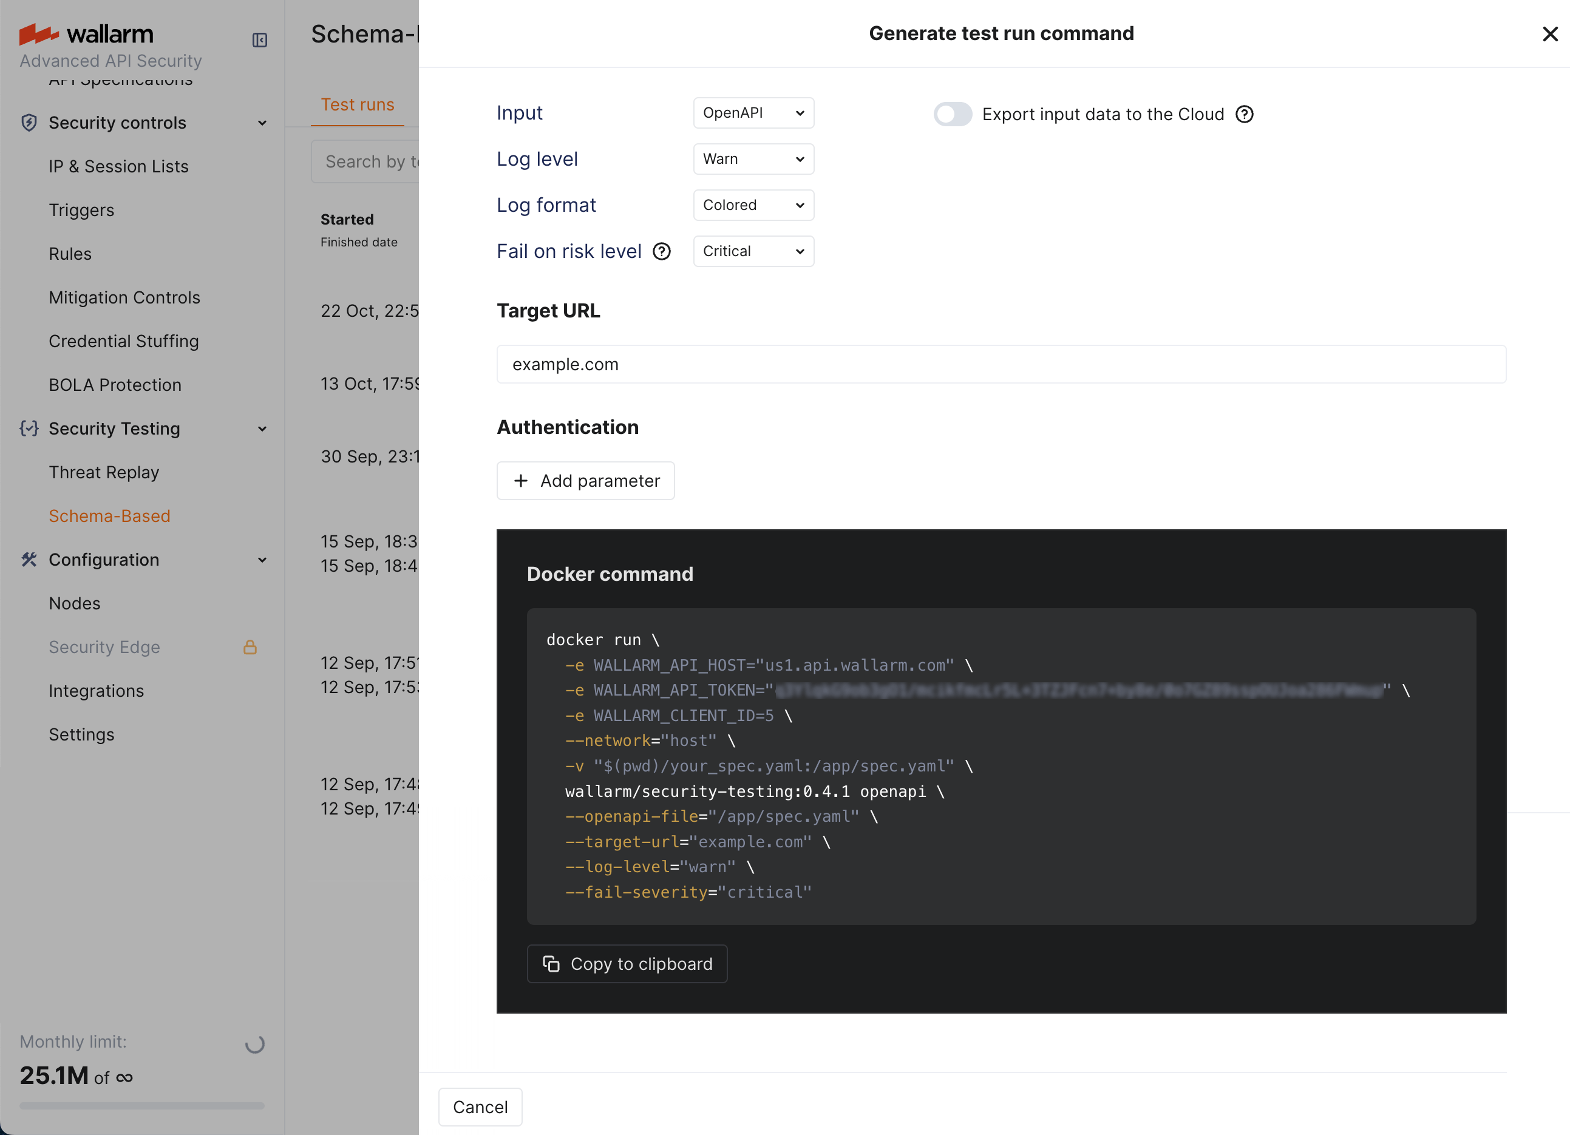
Task: Click the Add parameter button
Action: coord(585,480)
